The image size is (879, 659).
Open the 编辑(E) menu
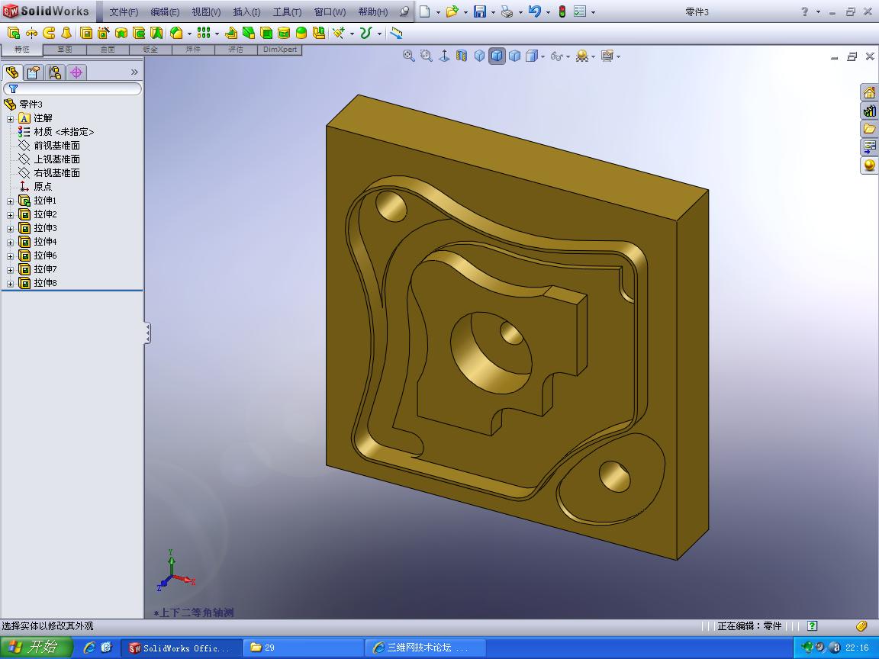pos(165,11)
